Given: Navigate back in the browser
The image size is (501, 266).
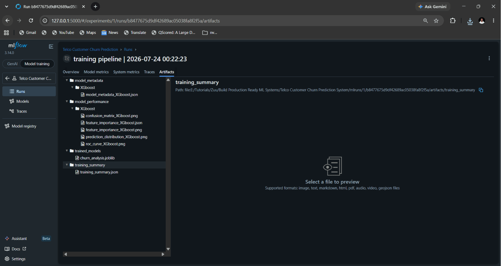Looking at the screenshot, I should pos(8,21).
